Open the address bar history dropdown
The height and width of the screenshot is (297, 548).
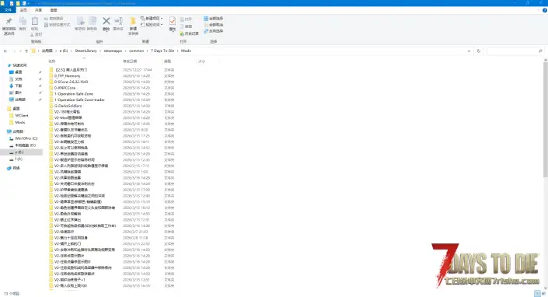point(469,51)
